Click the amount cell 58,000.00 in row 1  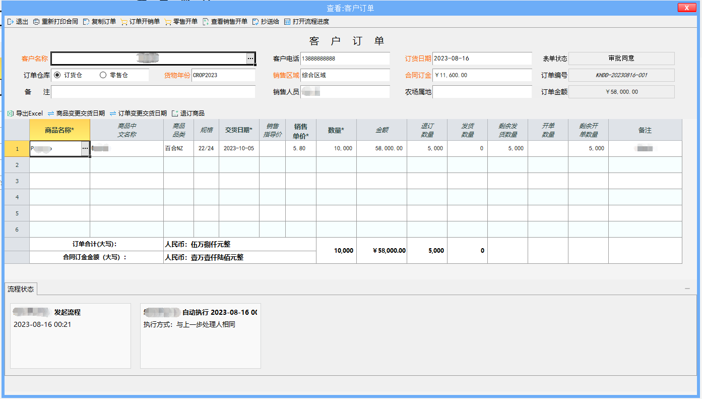[381, 149]
